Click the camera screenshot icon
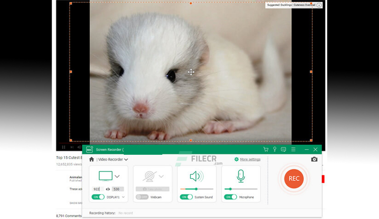Screen dimensions: 379x219 [x=314, y=159]
